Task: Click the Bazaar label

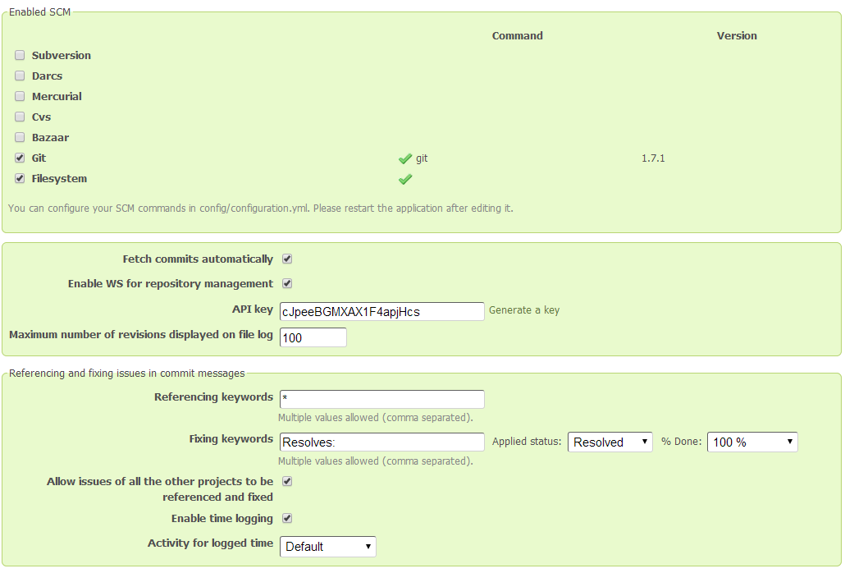Action: tap(50, 137)
